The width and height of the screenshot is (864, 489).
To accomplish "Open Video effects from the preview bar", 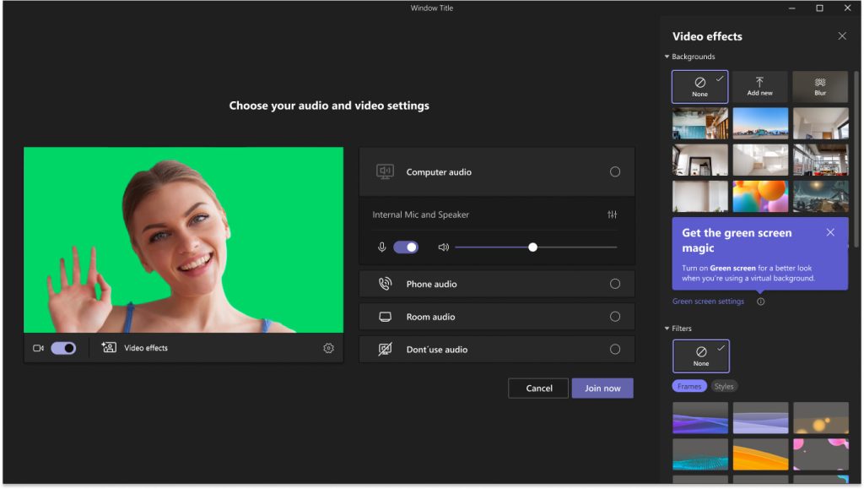I will click(x=135, y=348).
